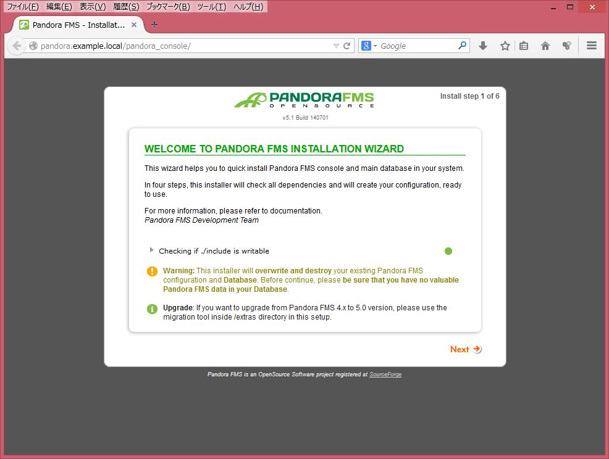
Task: Click the Checking if ./include is writable text
Action: click(214, 251)
